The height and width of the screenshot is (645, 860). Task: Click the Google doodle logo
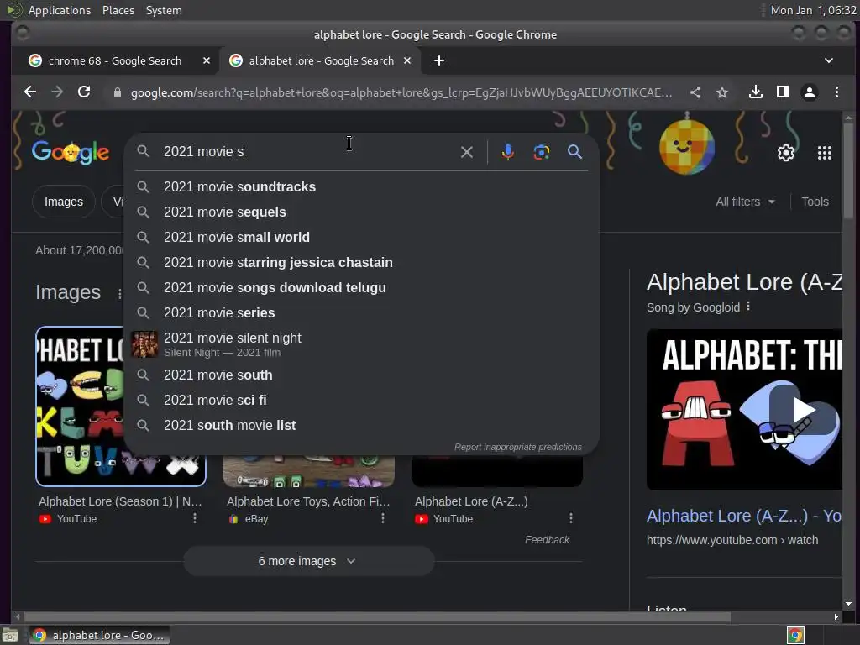(x=71, y=152)
